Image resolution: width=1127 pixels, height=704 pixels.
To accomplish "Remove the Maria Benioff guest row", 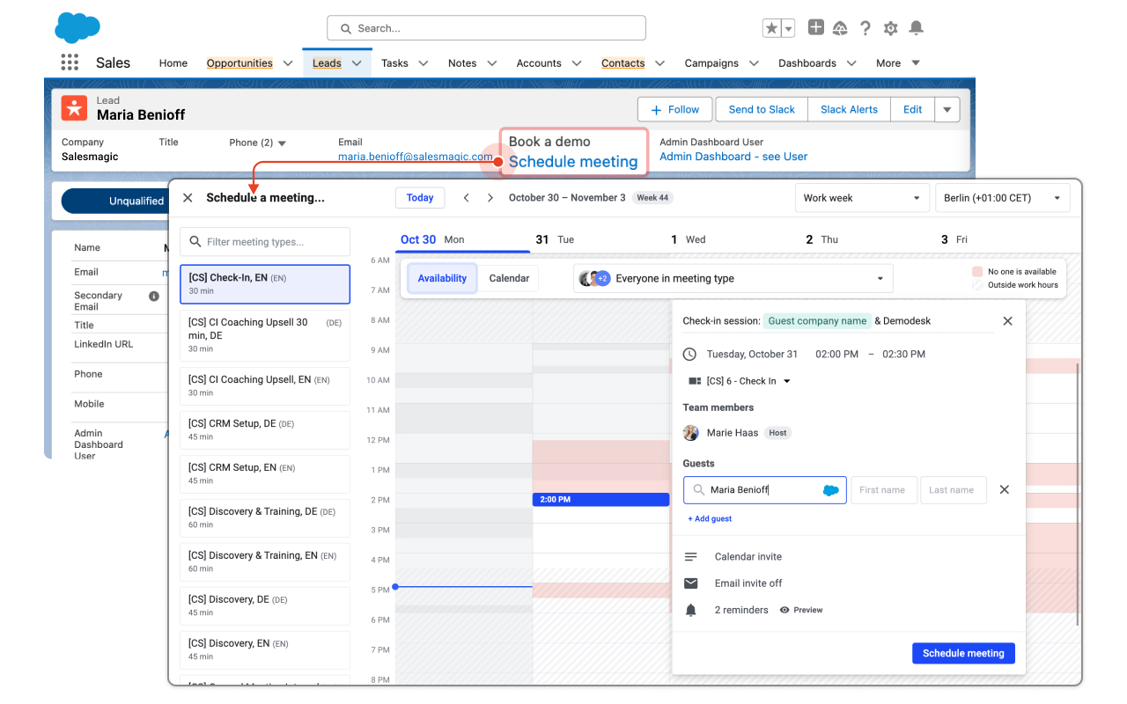I will tap(1005, 489).
